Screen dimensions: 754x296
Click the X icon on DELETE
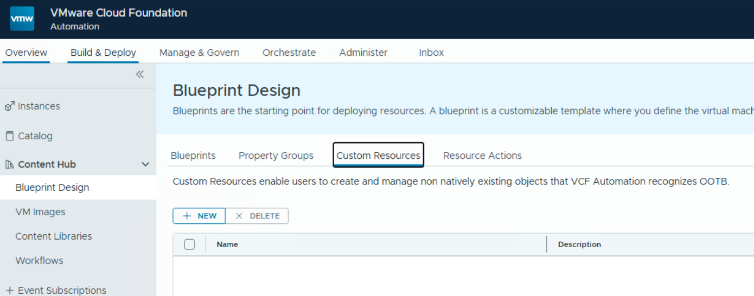[239, 216]
